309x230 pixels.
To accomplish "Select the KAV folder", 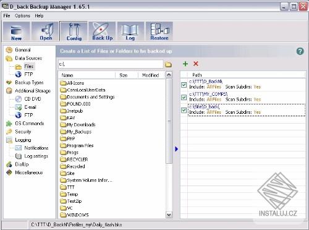I will click(x=67, y=117).
